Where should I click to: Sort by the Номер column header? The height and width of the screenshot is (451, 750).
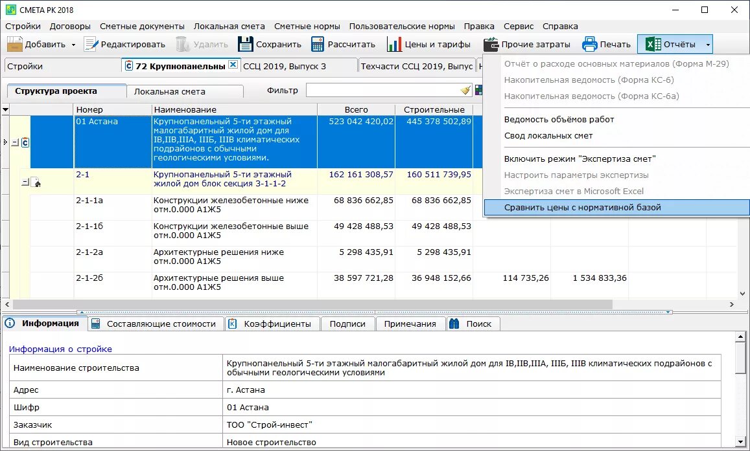(113, 110)
